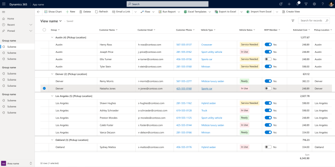Click the view filter icon beside record search
Screen dimensions: 335x167
tap(293, 21)
